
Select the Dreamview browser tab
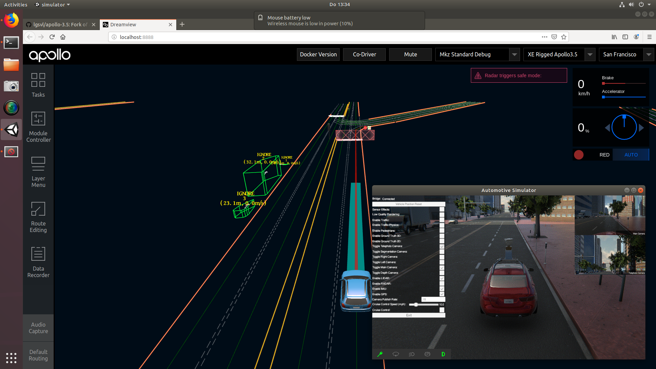138,25
